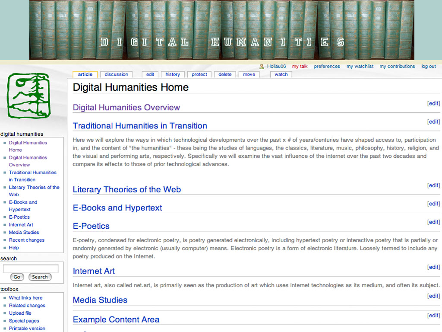This screenshot has width=442, height=332.
Task: Log out using the log out link
Action: 429,66
